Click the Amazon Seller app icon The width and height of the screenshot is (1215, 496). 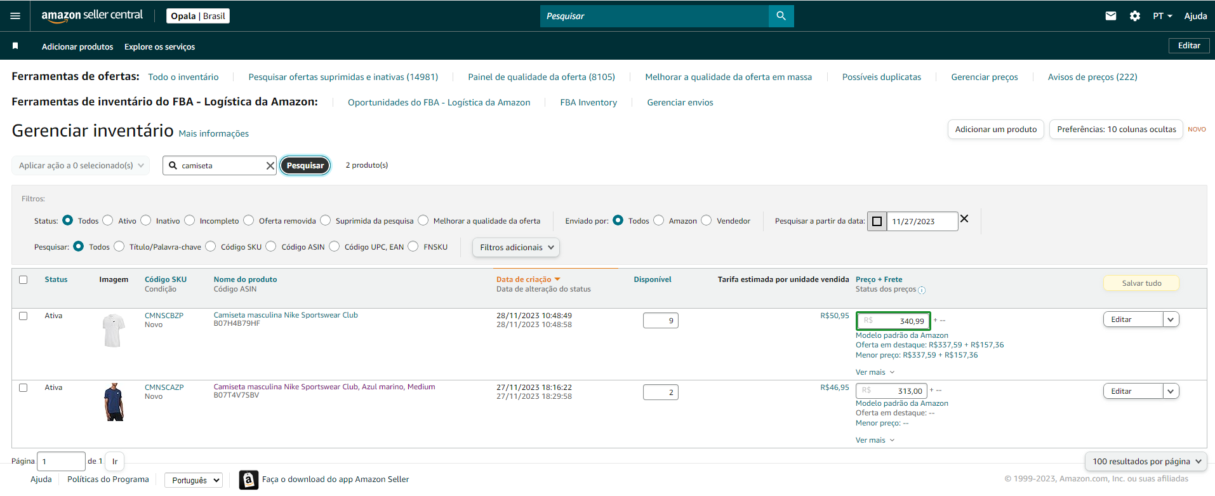click(249, 480)
